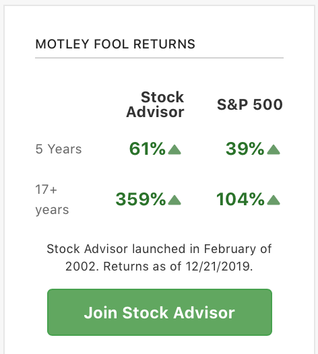Screen dimensions: 318x354
Task: Click the S&P 500 column header
Action: [250, 104]
